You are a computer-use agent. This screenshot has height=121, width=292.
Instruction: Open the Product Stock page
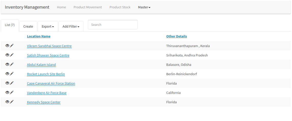pyautogui.click(x=120, y=7)
